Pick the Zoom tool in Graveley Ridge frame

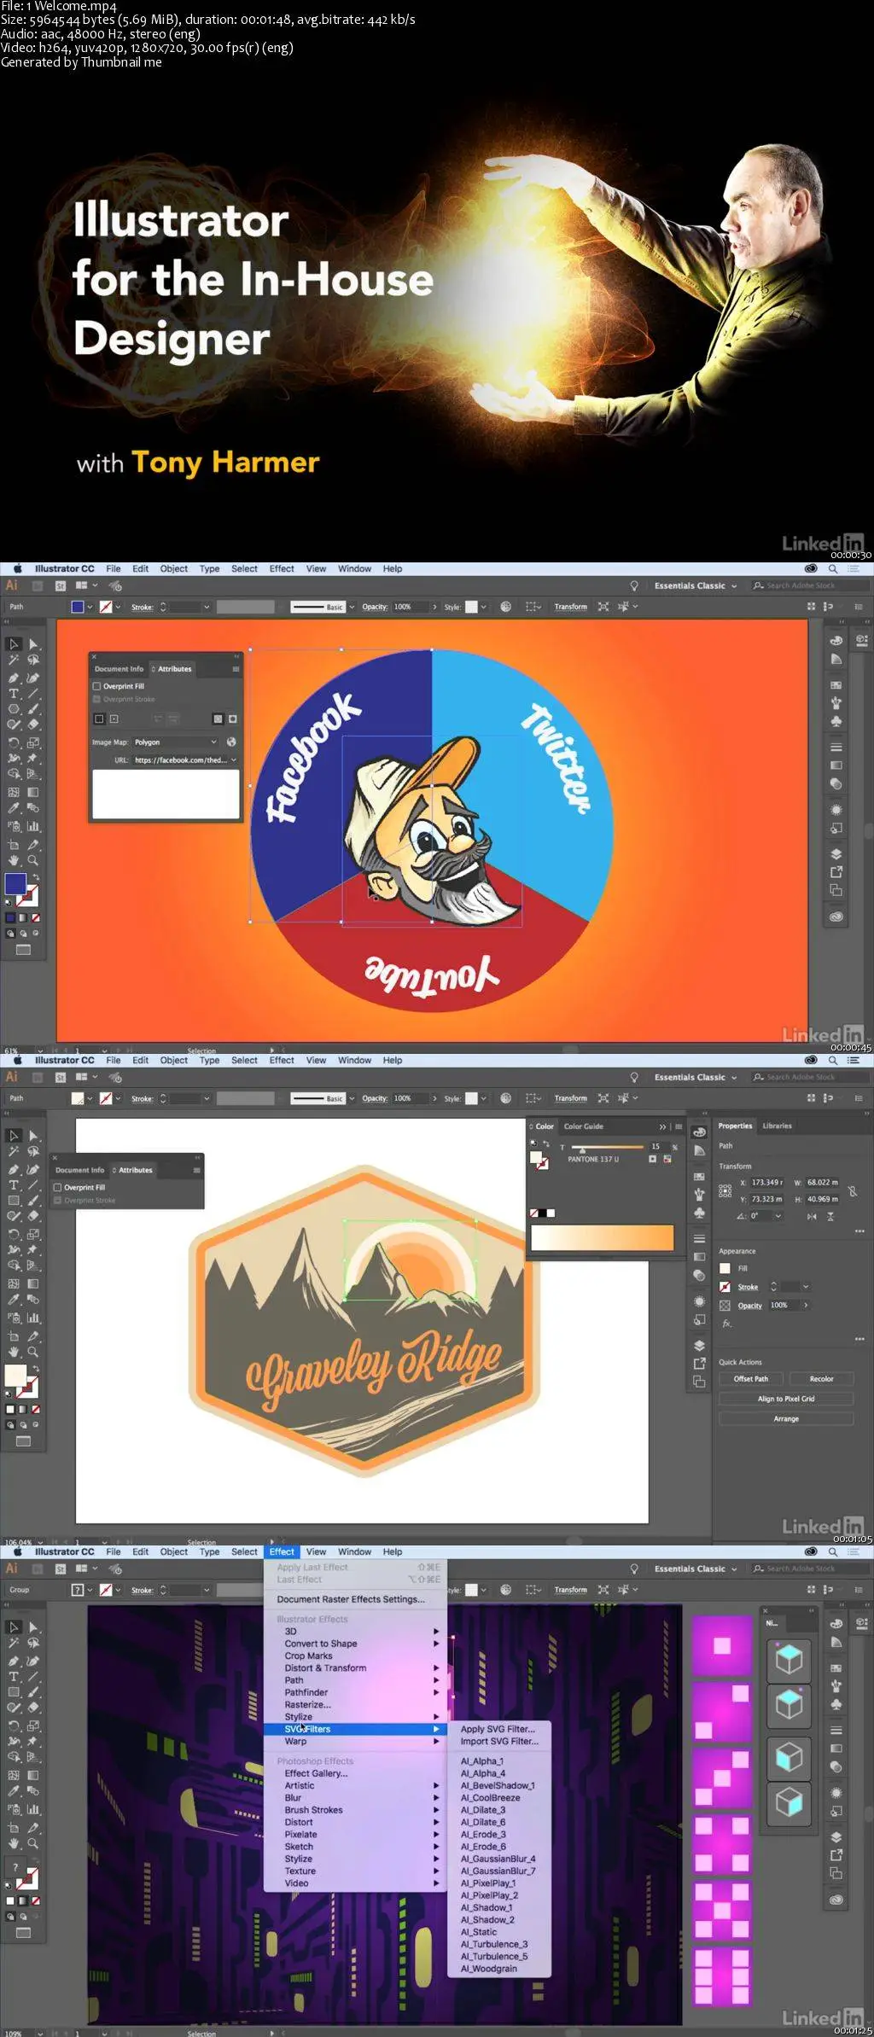[32, 1352]
